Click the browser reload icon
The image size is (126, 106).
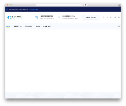82,5
